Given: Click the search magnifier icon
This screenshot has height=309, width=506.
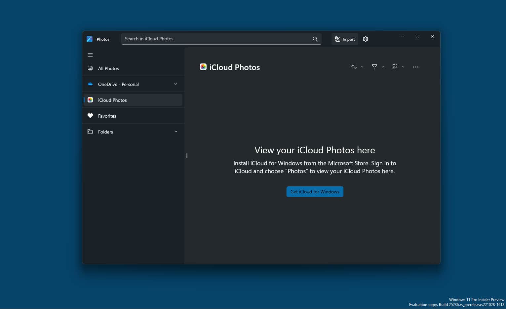Looking at the screenshot, I should pyautogui.click(x=315, y=39).
